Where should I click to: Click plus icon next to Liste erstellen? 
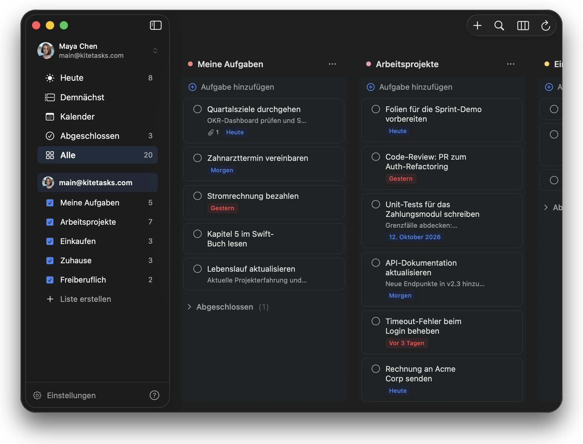[x=50, y=299]
